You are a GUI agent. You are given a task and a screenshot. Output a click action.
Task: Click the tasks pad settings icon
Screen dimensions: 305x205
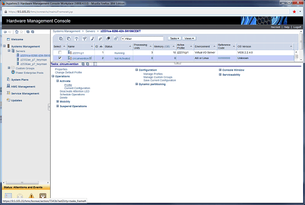[x=95, y=64]
